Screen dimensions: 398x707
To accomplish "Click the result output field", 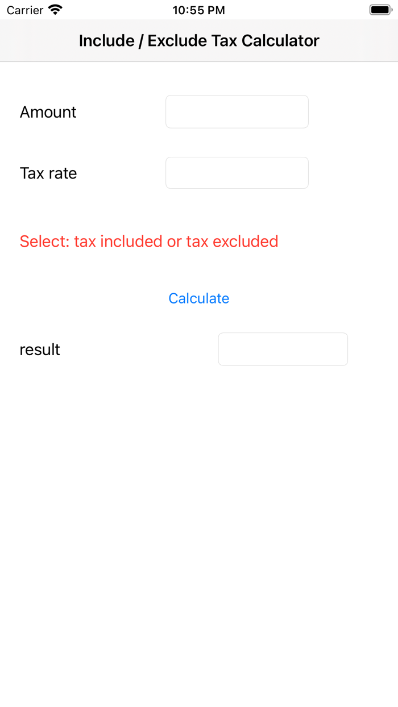I will [283, 349].
